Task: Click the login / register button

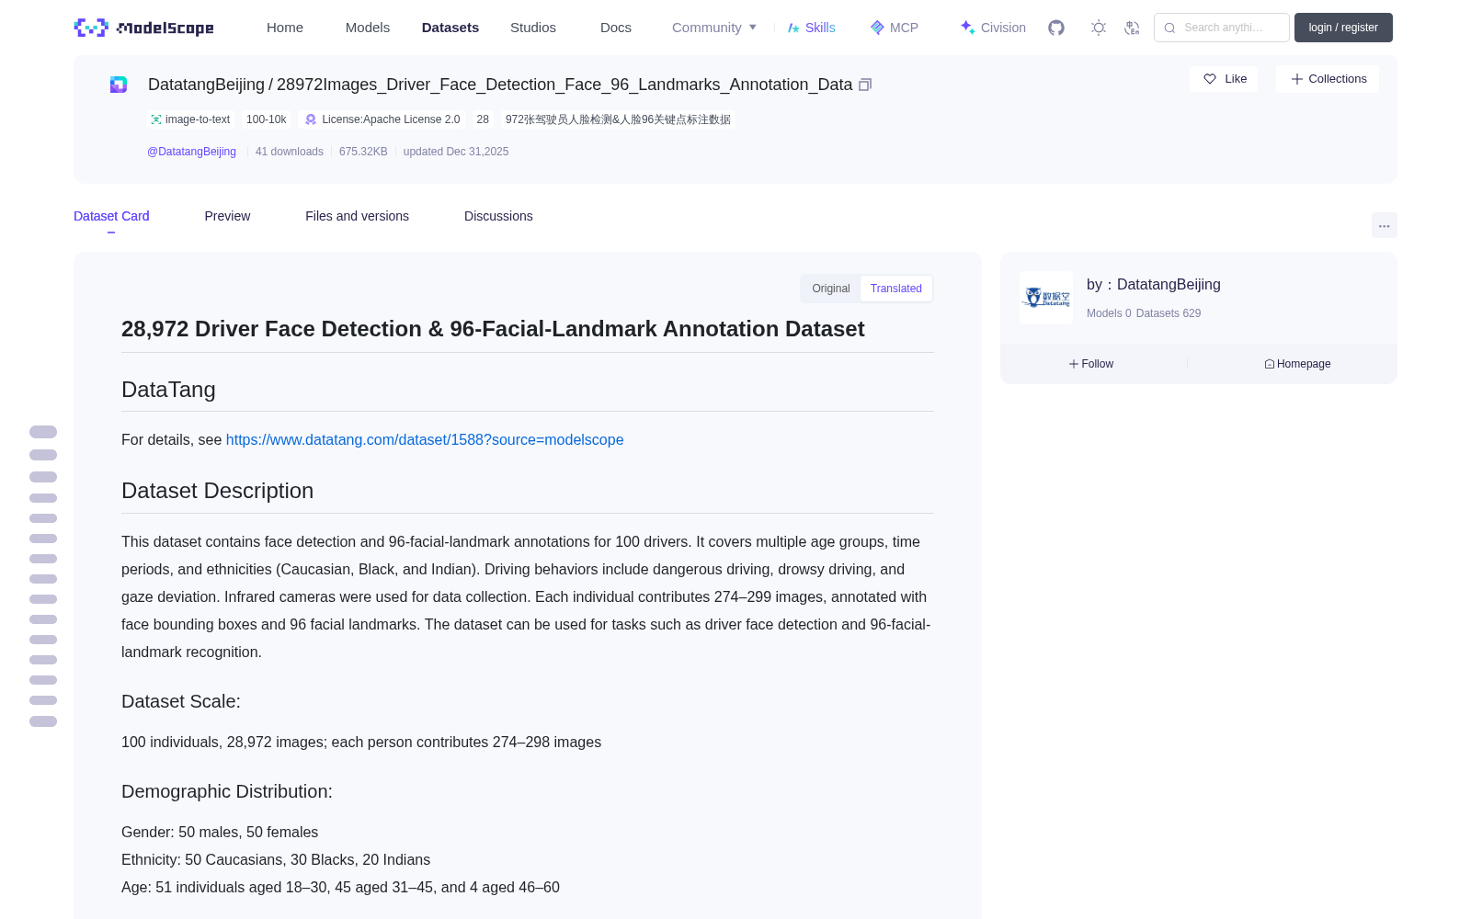Action: point(1343,28)
